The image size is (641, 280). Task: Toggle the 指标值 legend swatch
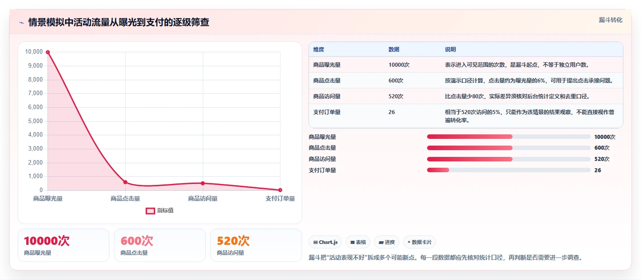(x=150, y=211)
